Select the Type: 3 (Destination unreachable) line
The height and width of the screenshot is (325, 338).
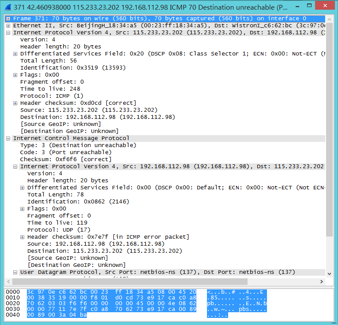click(x=78, y=145)
